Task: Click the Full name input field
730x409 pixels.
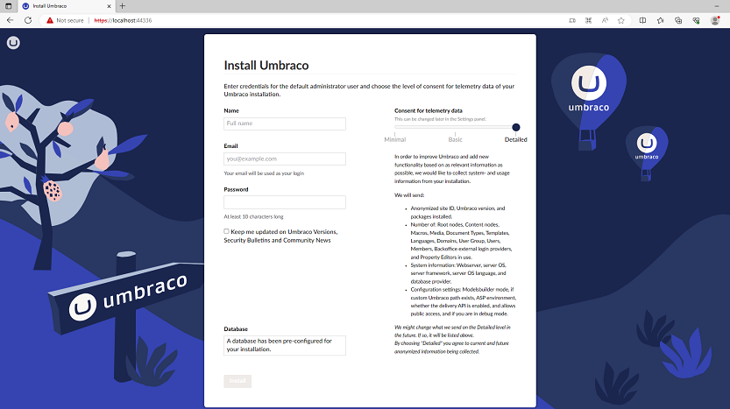Action: point(285,123)
